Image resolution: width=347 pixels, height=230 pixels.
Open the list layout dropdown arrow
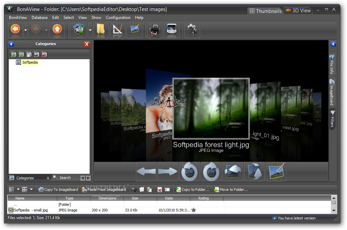(x=18, y=190)
